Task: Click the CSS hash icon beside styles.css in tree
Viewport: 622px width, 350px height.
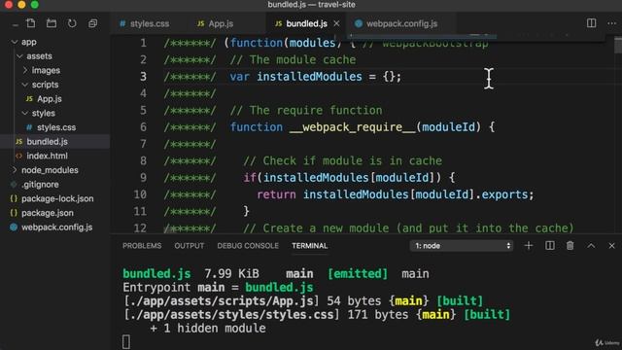Action: (x=29, y=127)
